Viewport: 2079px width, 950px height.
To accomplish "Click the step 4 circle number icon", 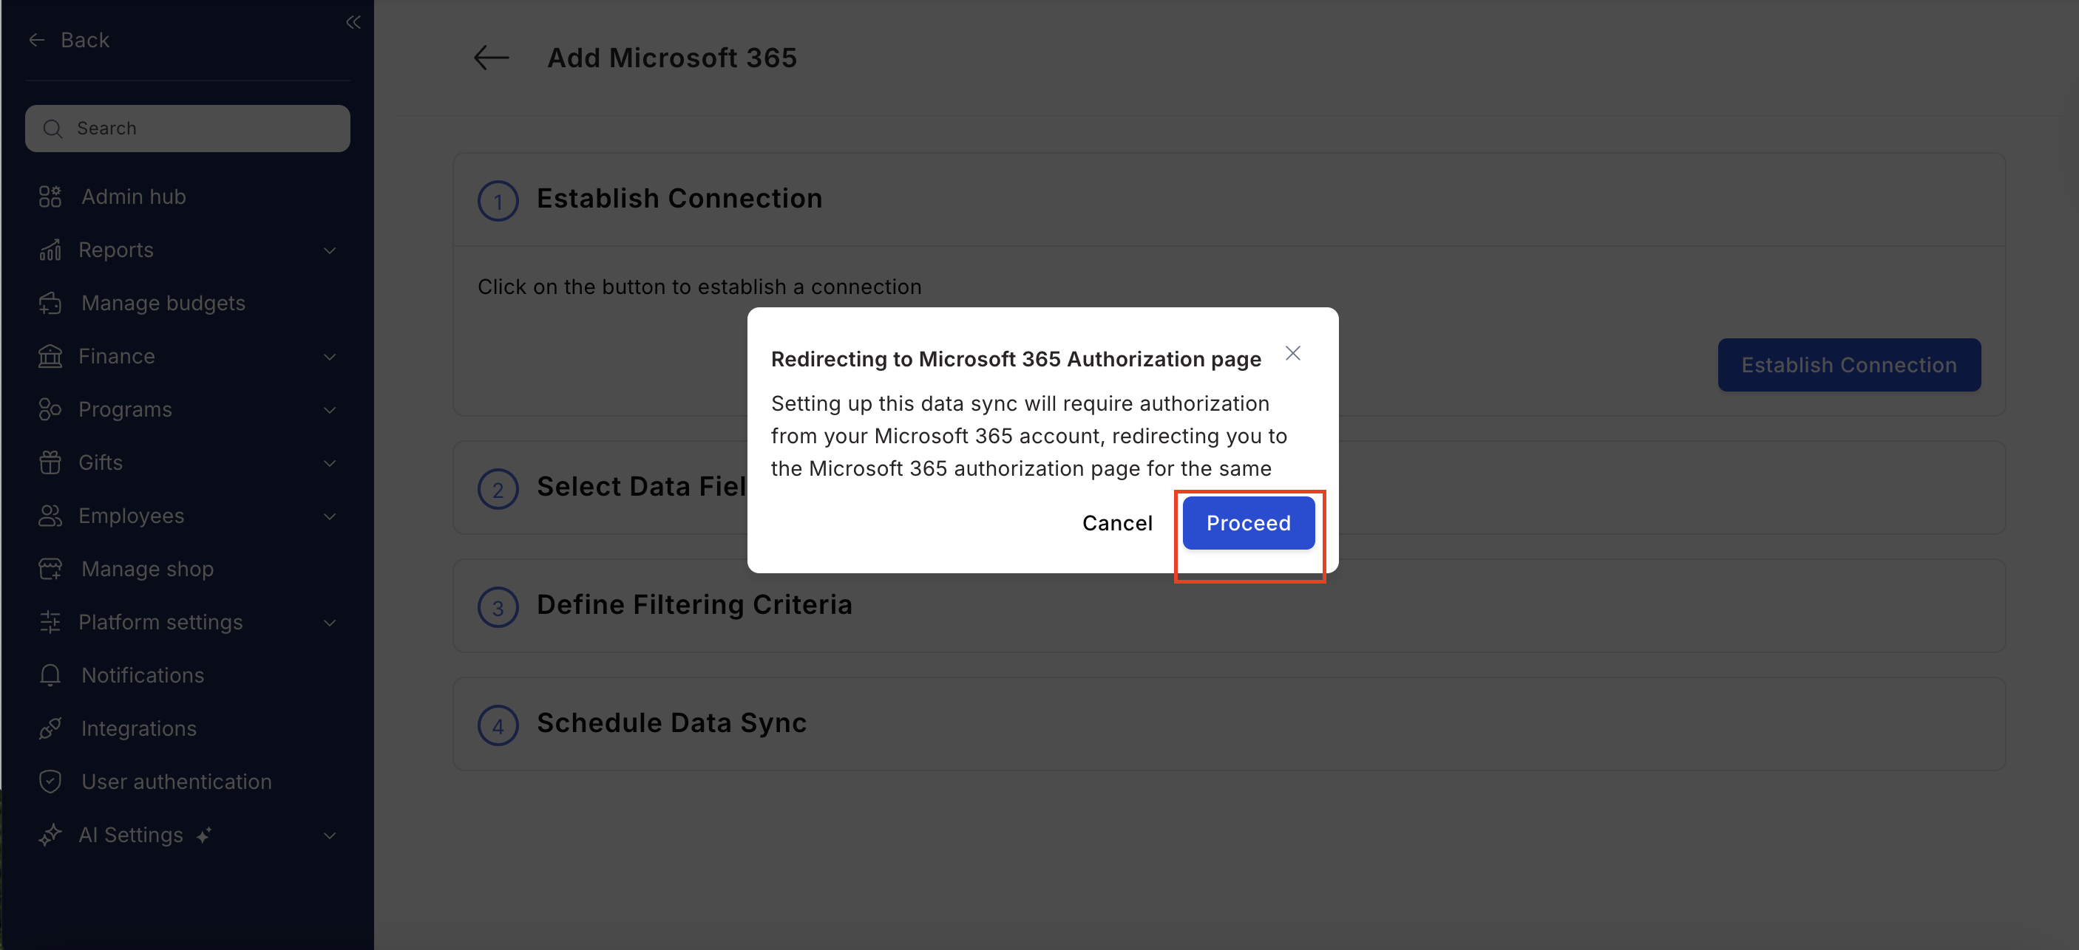I will [498, 726].
